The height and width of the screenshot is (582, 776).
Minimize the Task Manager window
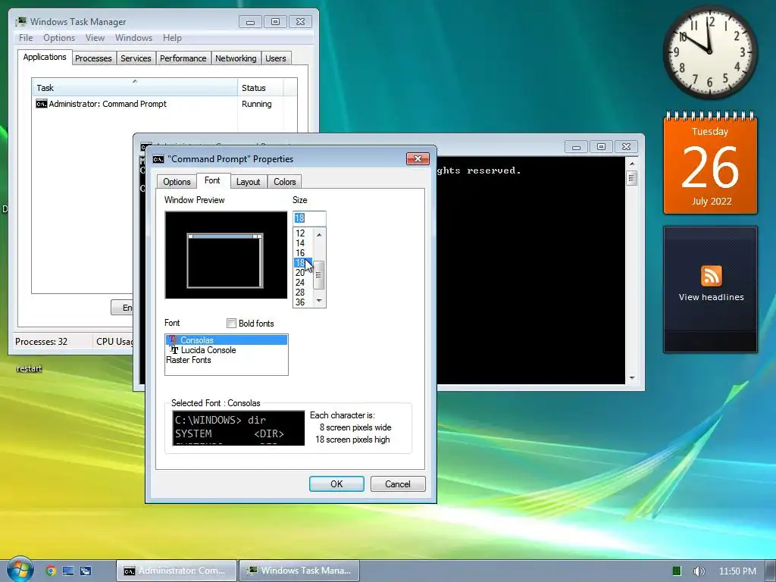(250, 22)
